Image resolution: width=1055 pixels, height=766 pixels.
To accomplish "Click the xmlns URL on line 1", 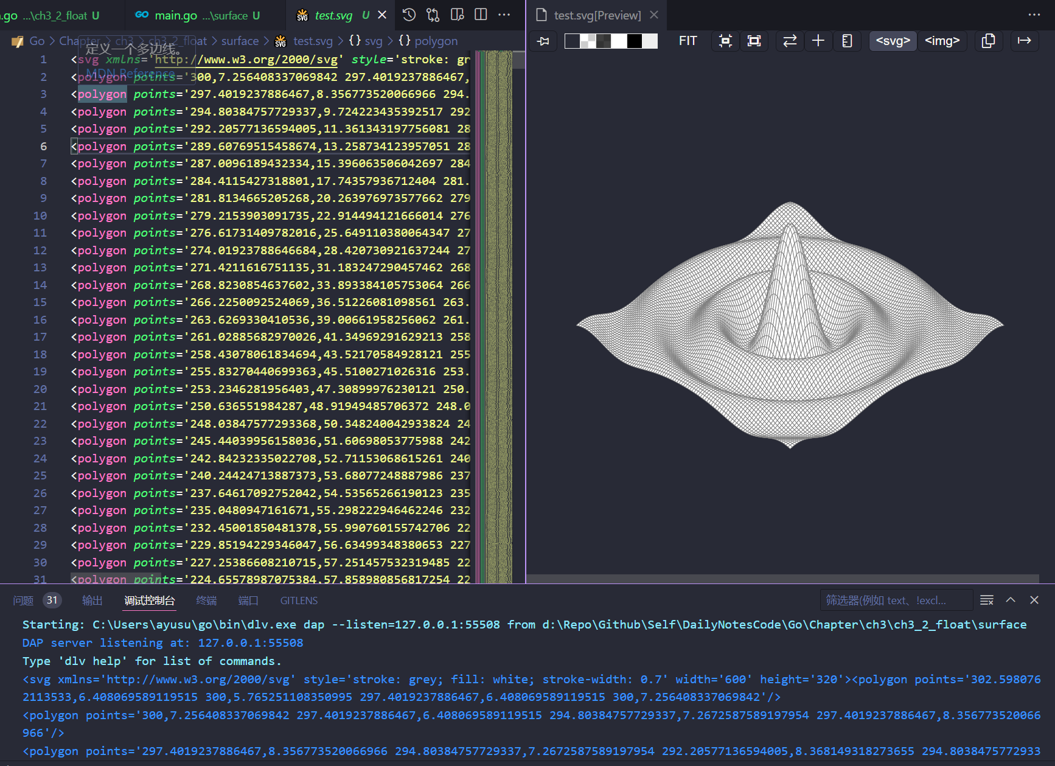I will 246,59.
